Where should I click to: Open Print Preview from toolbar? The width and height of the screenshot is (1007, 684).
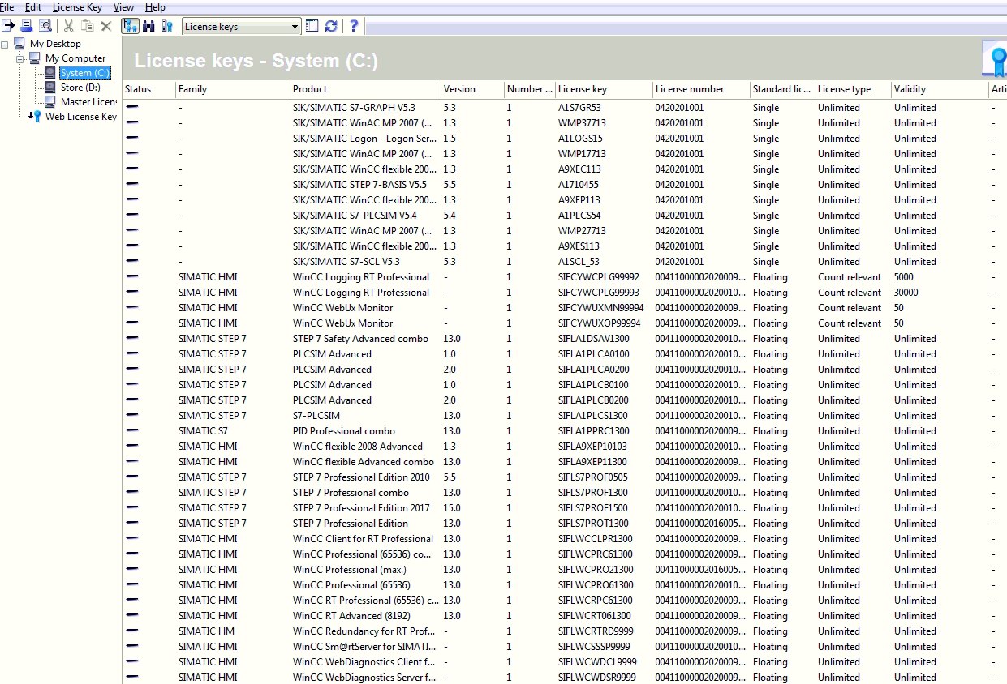coord(45,26)
